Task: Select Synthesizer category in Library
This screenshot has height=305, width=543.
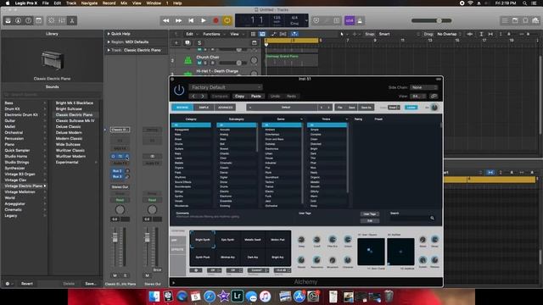Action: pos(14,168)
